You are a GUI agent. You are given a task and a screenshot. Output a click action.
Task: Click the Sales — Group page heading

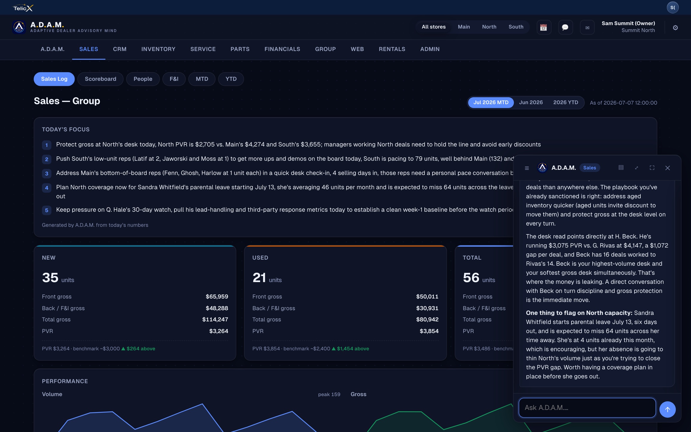pyautogui.click(x=67, y=101)
